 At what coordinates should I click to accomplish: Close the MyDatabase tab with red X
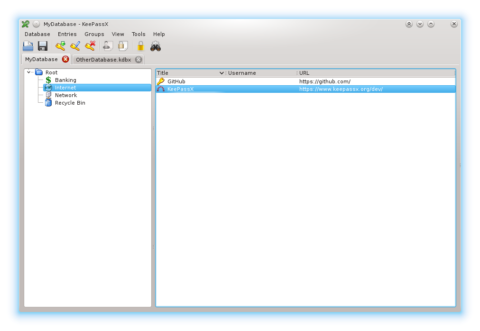(x=65, y=59)
